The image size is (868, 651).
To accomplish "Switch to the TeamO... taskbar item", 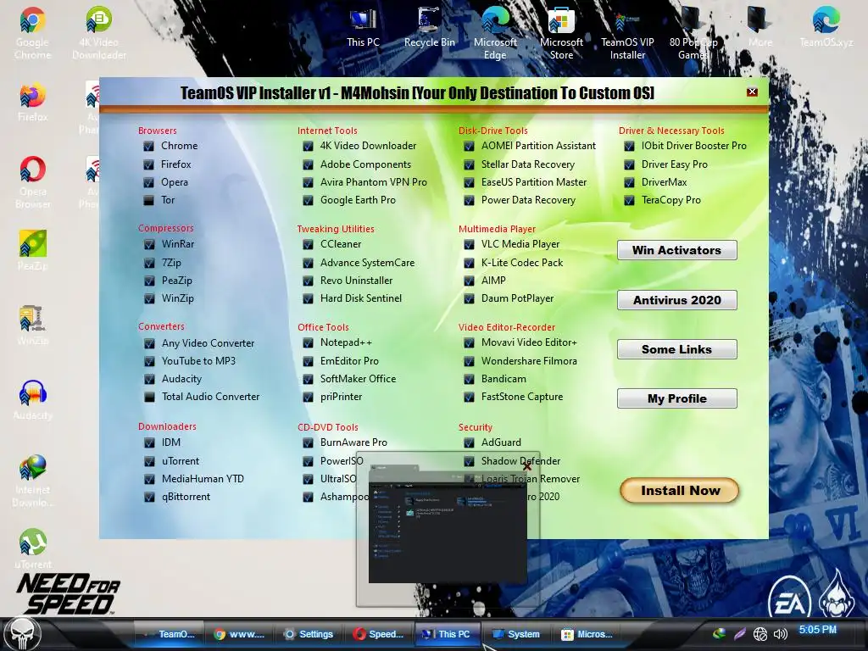I will point(170,634).
